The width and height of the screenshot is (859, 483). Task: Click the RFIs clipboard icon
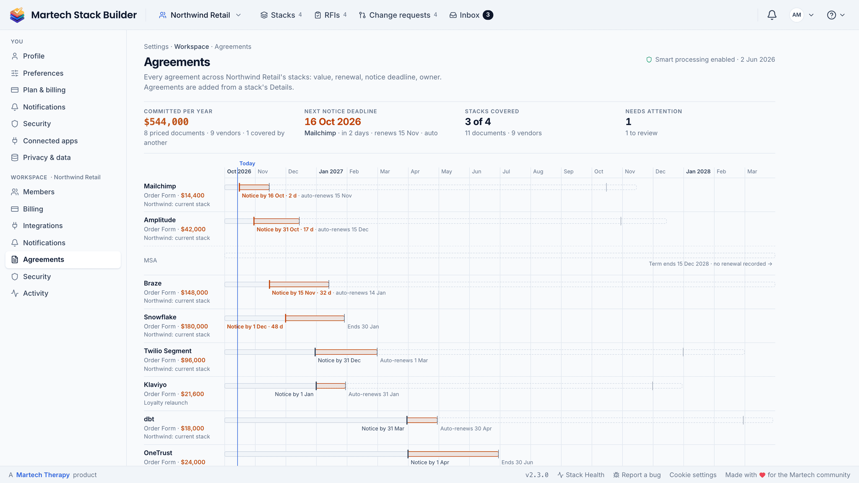click(x=318, y=15)
